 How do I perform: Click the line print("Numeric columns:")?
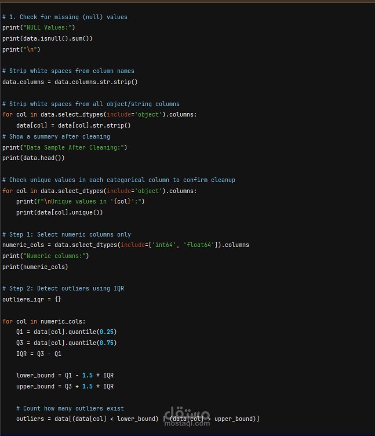coord(46,256)
